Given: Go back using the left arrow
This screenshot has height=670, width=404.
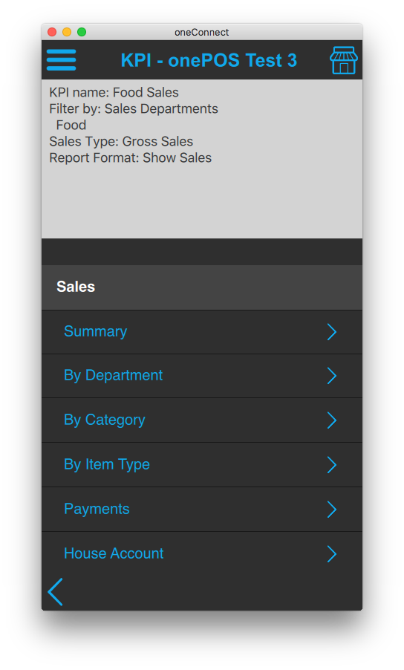Looking at the screenshot, I should (x=55, y=592).
